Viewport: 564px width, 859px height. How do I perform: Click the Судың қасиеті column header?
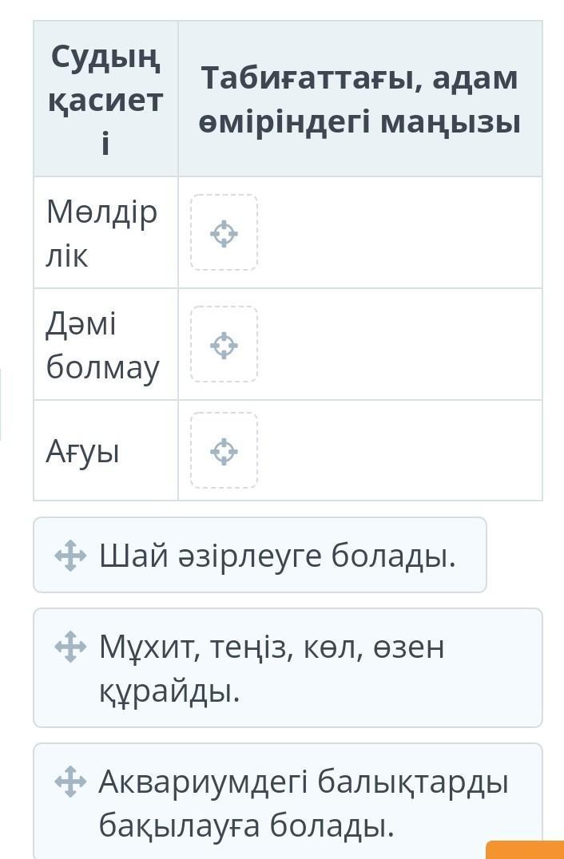[x=105, y=100]
